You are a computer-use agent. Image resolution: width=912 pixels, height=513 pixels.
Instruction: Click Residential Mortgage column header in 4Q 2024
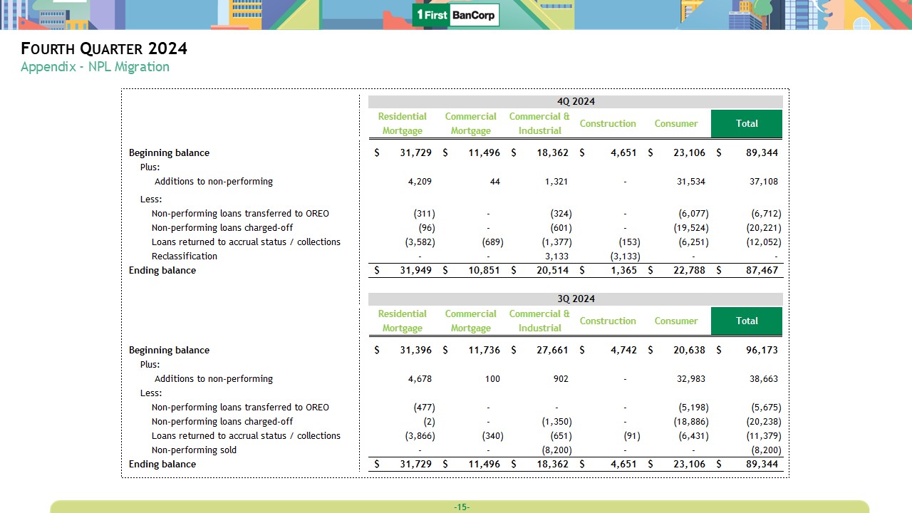click(402, 123)
